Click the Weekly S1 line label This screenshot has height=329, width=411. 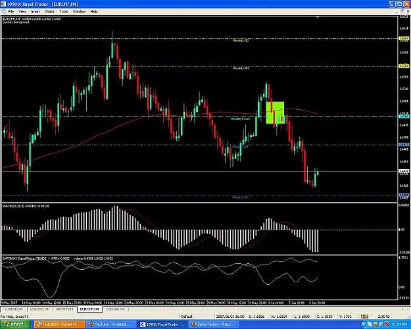click(240, 147)
